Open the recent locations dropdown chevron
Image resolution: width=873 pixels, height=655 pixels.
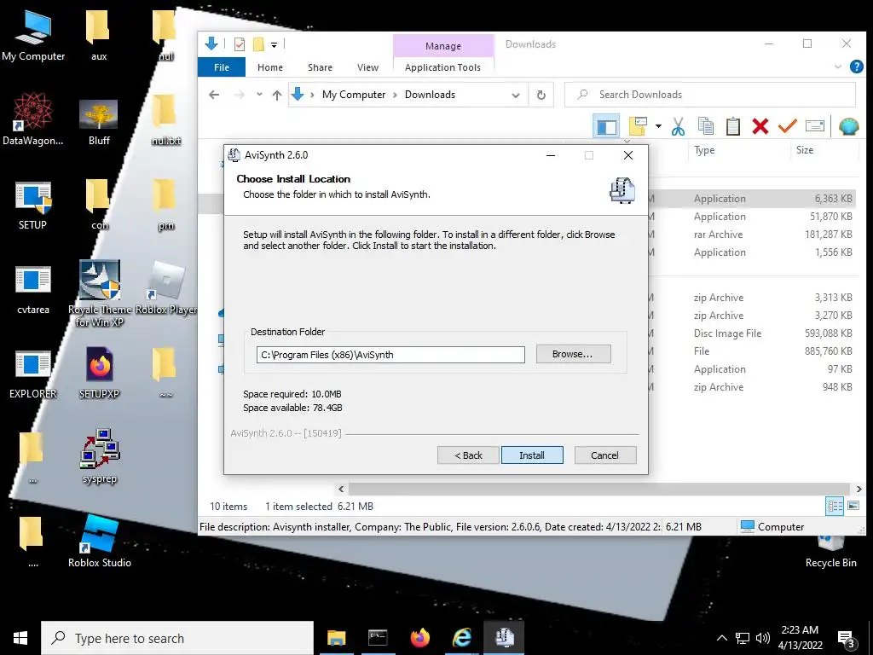[259, 95]
